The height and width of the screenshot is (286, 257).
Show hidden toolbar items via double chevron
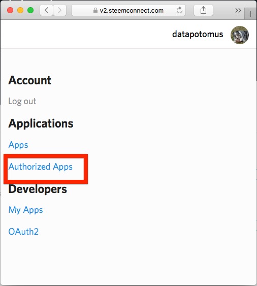pyautogui.click(x=238, y=10)
